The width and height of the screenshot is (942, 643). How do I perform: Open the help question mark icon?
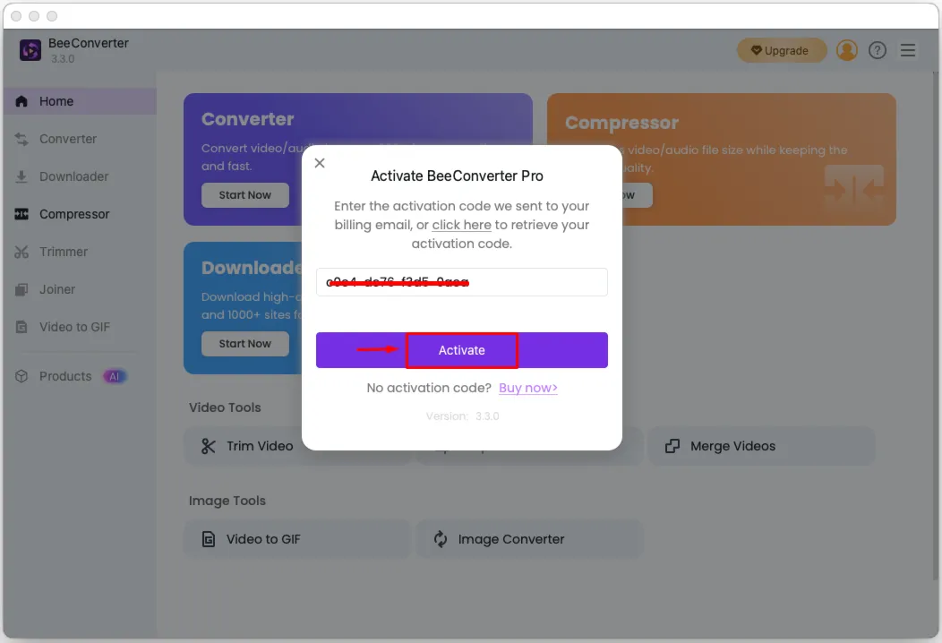pyautogui.click(x=878, y=50)
